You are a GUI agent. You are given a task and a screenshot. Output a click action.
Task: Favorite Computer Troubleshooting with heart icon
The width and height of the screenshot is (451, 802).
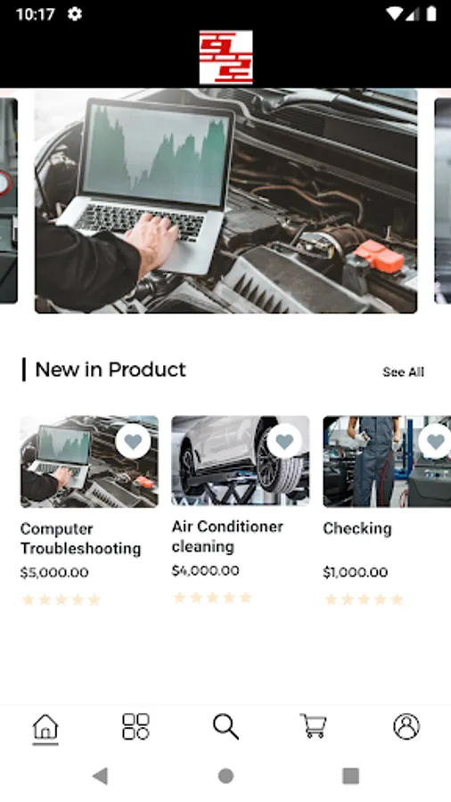133,441
